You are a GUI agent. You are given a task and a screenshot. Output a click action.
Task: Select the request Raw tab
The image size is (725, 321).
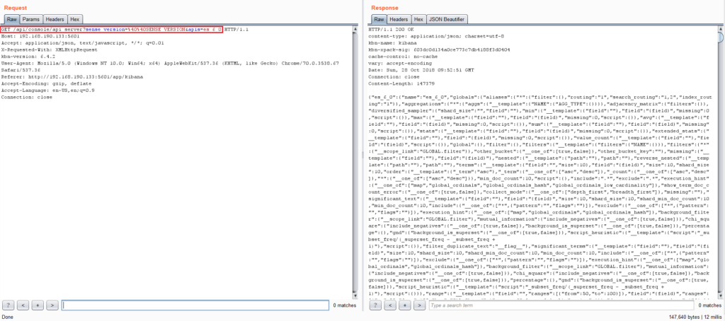12,19
